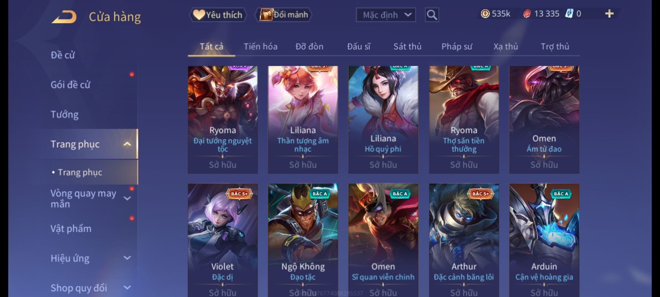Open the Mặc định sort dropdown
The width and height of the screenshot is (660, 297).
[386, 15]
